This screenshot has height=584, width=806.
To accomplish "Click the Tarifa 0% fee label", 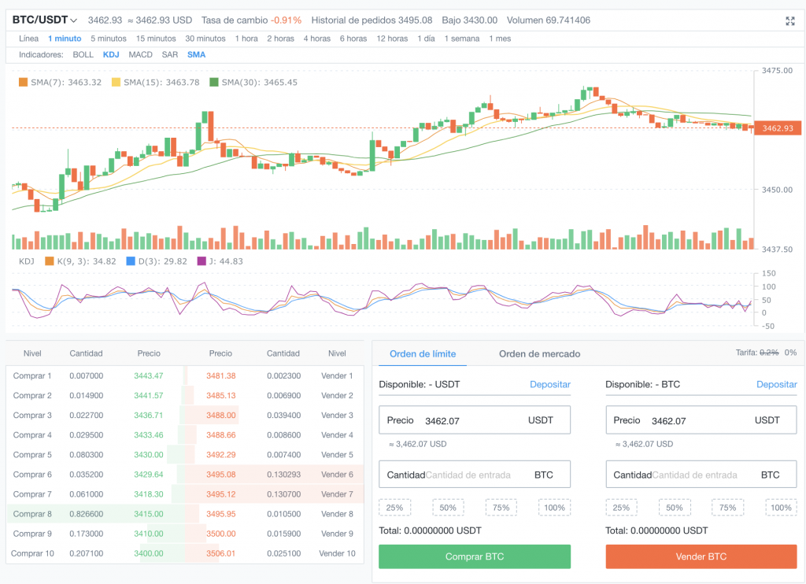I will (x=790, y=352).
